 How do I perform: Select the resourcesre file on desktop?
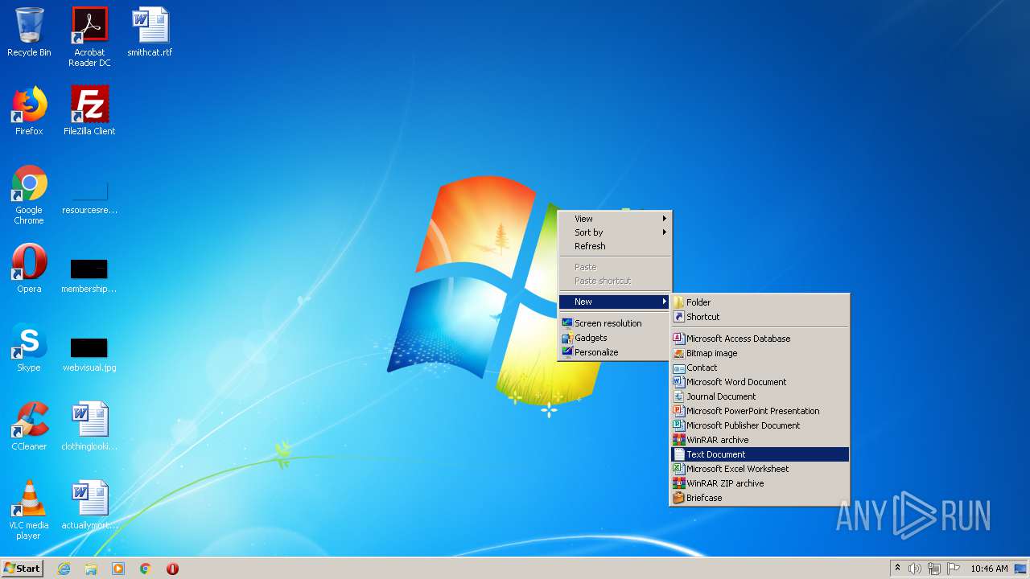[x=89, y=197]
